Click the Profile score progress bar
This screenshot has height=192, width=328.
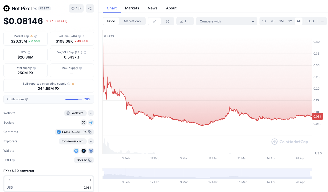click(x=73, y=99)
